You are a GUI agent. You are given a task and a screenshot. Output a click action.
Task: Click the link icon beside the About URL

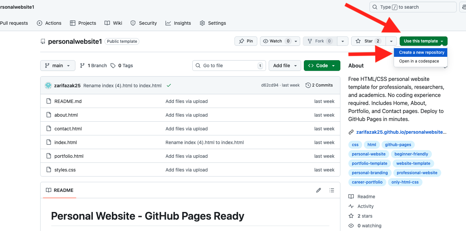click(351, 132)
